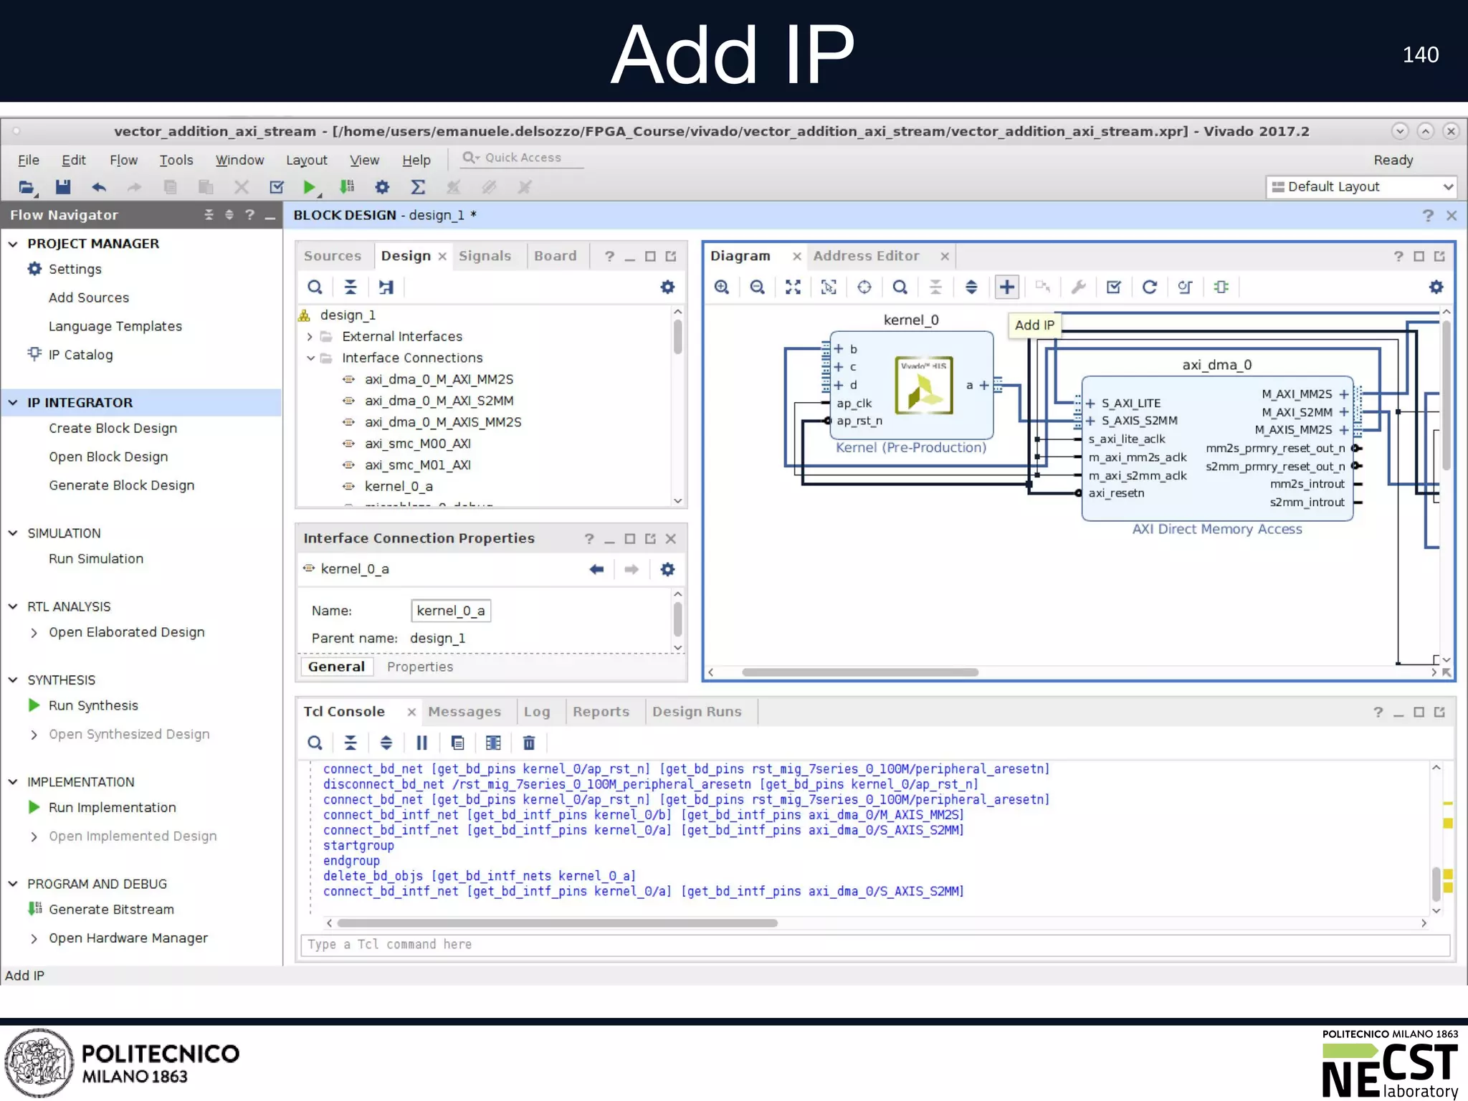Image resolution: width=1468 pixels, height=1101 pixels.
Task: Open the Tools menu
Action: (176, 160)
